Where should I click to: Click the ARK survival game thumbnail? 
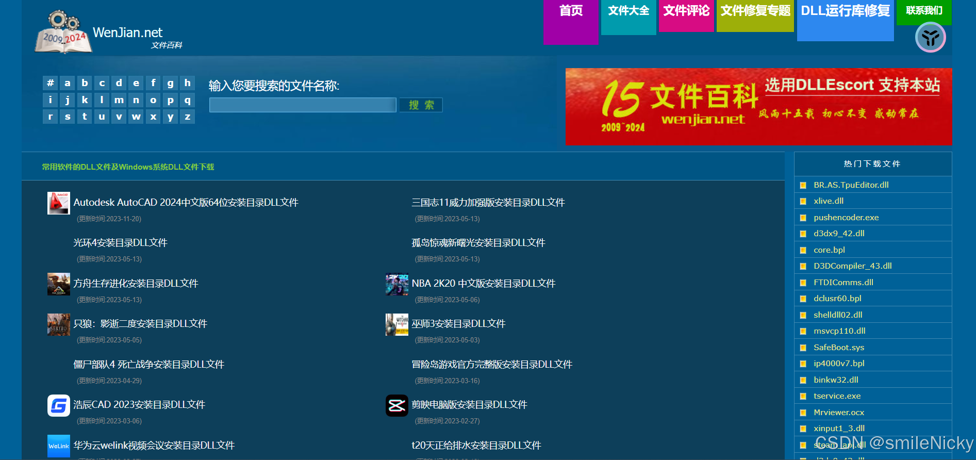click(x=58, y=284)
